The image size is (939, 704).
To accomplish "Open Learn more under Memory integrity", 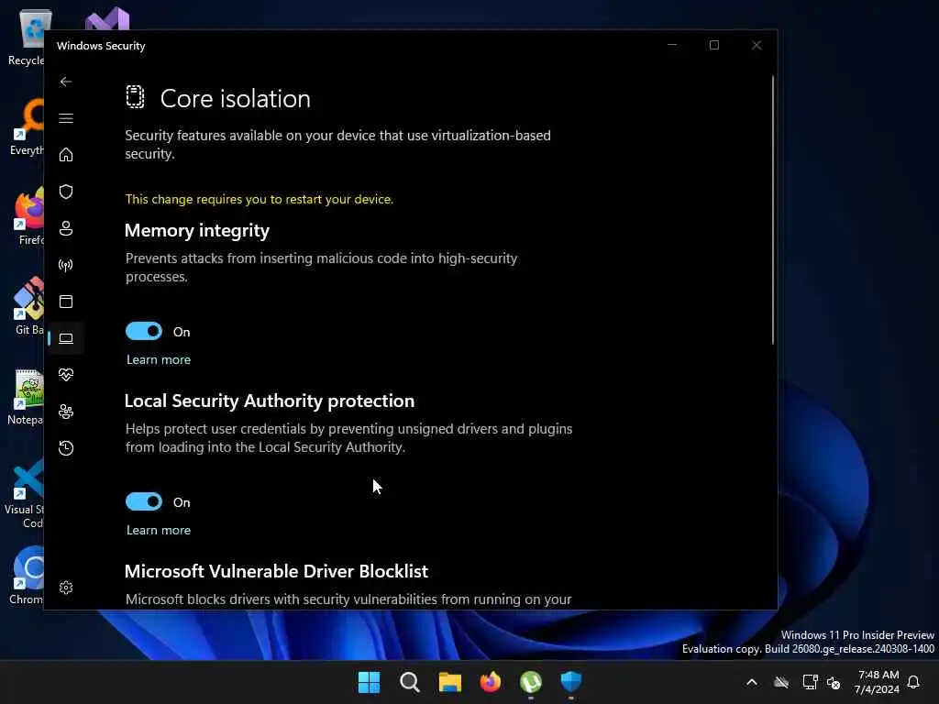I will coord(159,359).
